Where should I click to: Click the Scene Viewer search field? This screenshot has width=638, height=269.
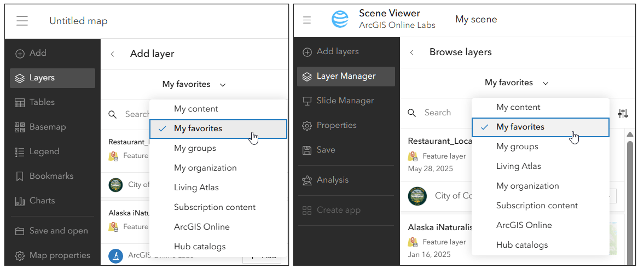click(x=438, y=113)
